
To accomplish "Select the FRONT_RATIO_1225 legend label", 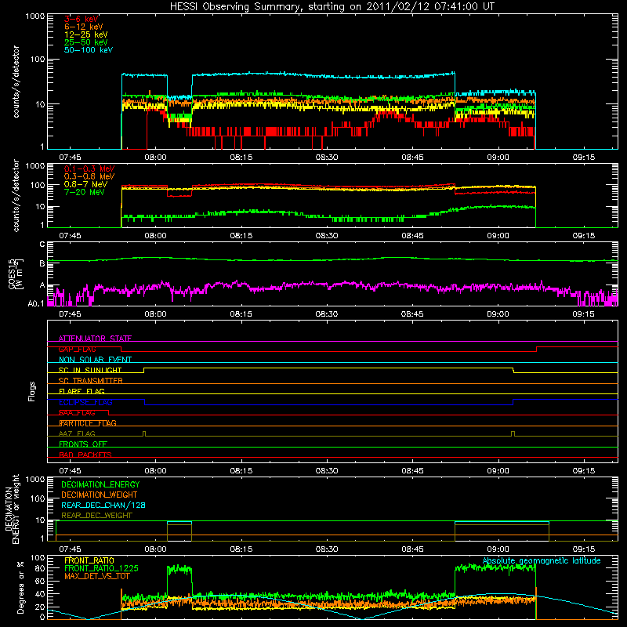I will point(101,568).
